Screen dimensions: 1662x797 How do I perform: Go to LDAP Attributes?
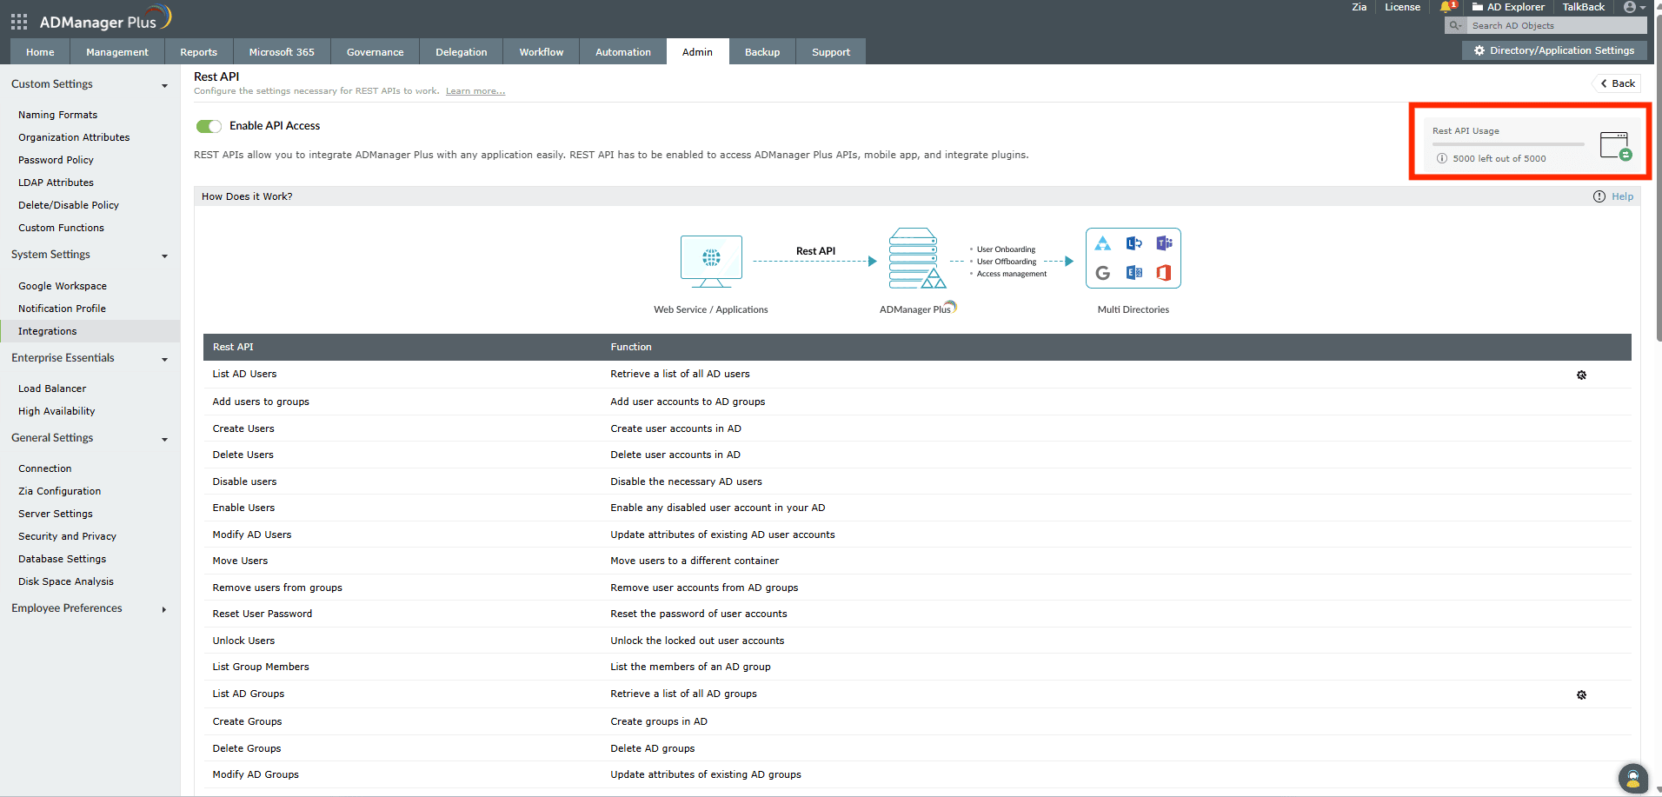(56, 183)
